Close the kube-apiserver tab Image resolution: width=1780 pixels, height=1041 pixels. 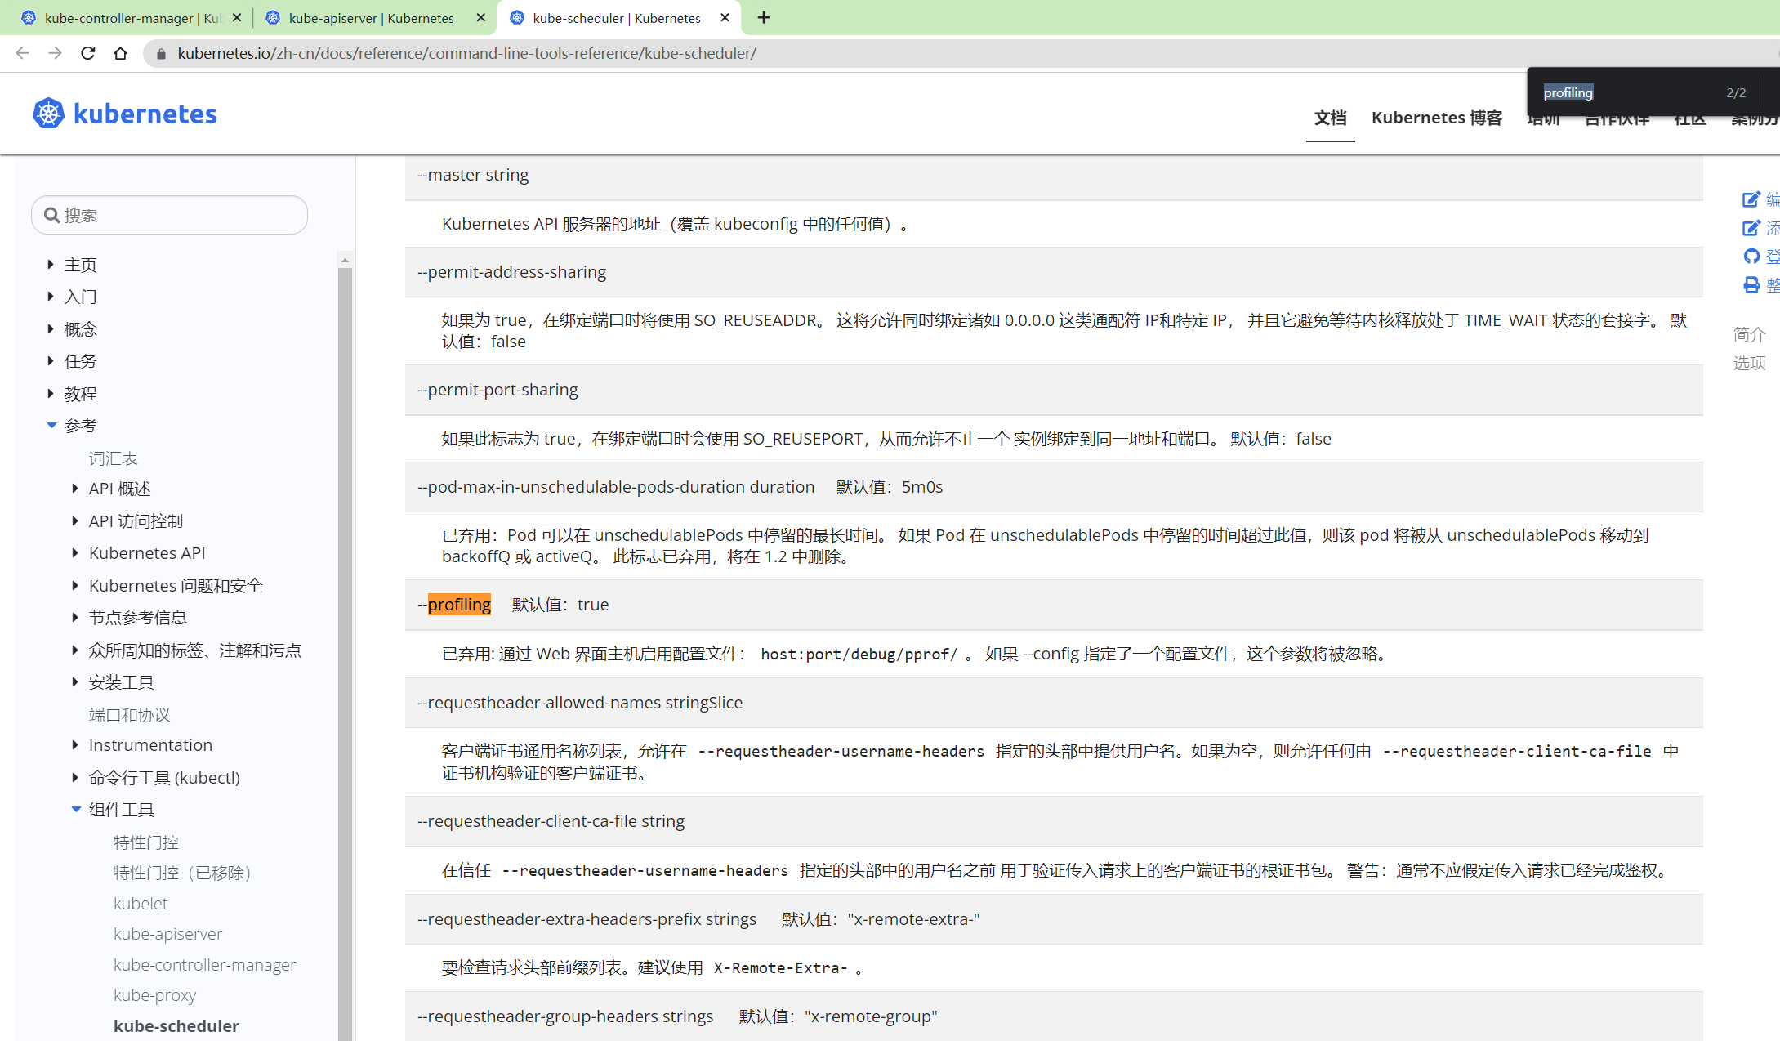(480, 17)
